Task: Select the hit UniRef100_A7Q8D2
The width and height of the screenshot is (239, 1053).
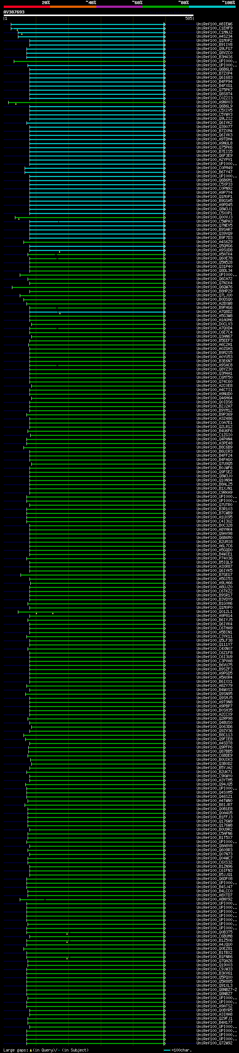Action: [x=214, y=312]
